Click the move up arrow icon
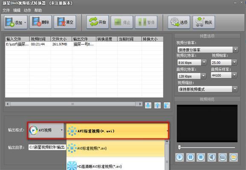Image resolution: width=246 pixels, height=170 pixels. coord(157,105)
